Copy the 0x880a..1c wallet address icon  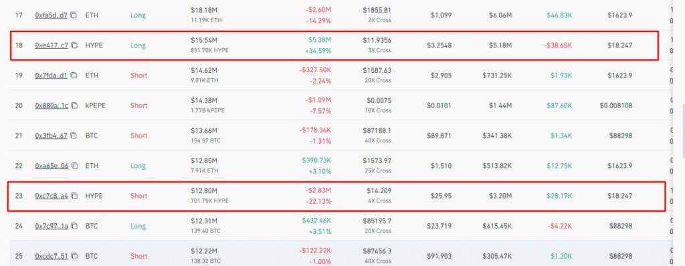[75, 106]
